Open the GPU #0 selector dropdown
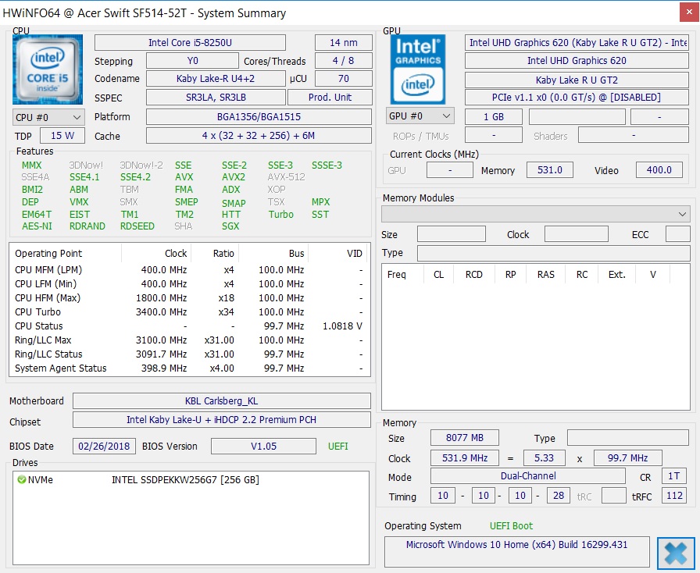Screen dimensions: 700x573 tap(420, 116)
